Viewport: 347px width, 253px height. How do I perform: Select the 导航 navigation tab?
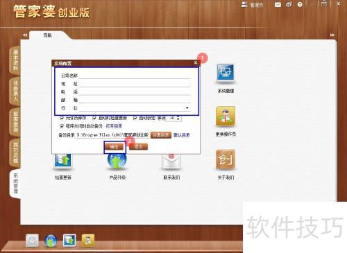[x=47, y=35]
